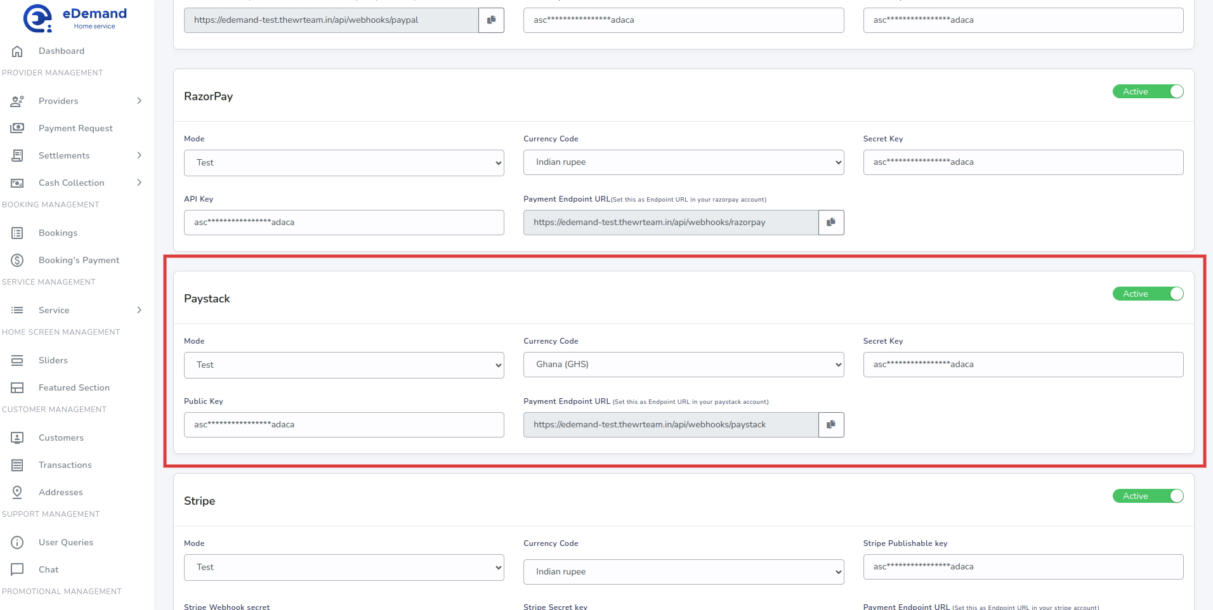Open Dashboard home icon

click(x=17, y=51)
